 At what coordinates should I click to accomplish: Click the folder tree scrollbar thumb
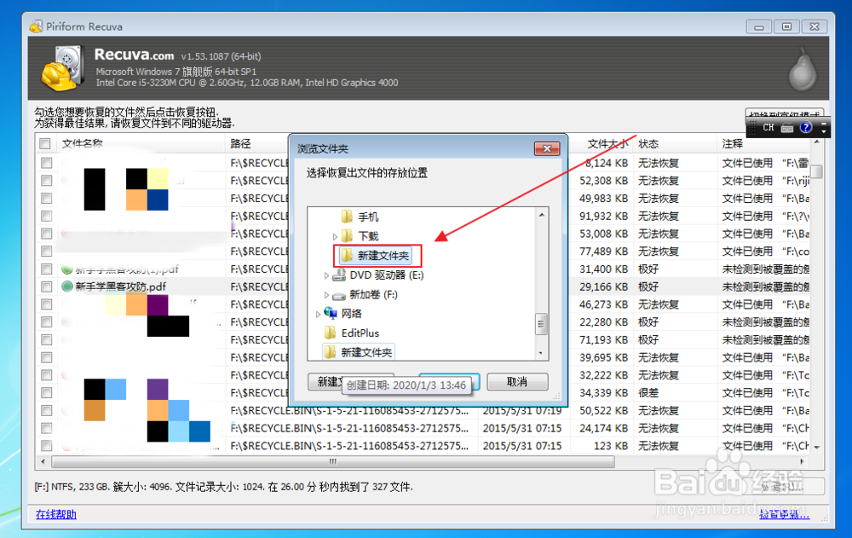[541, 324]
